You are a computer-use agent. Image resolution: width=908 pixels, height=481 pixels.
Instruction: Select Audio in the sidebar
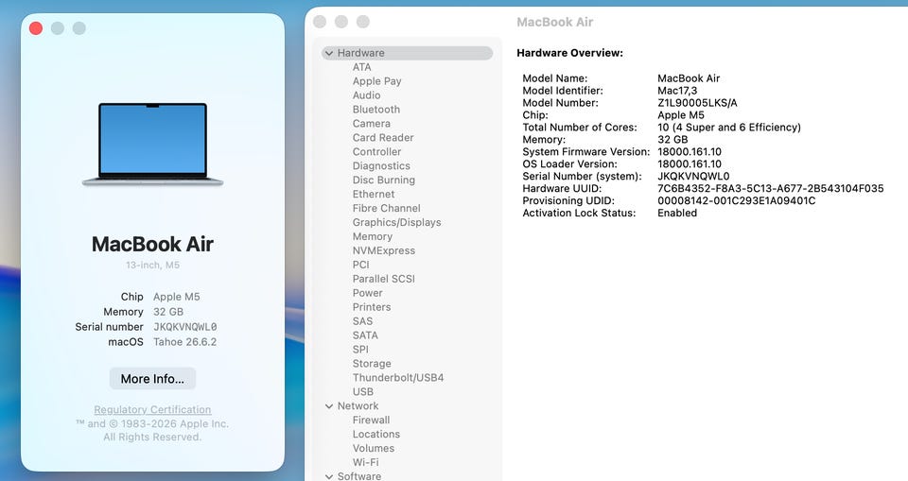click(367, 94)
